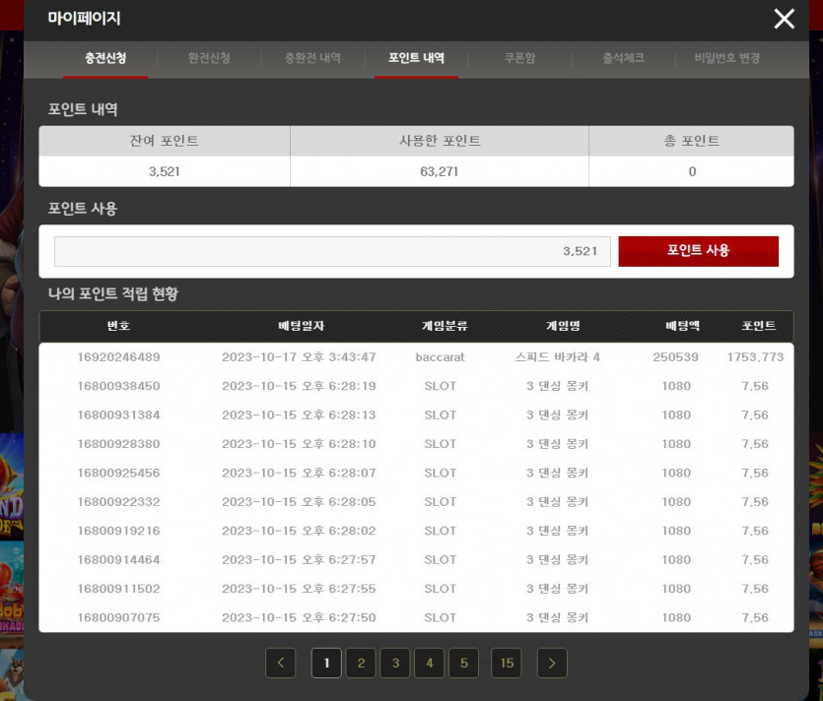
Task: Jump to page 2 in pagination
Action: [361, 663]
